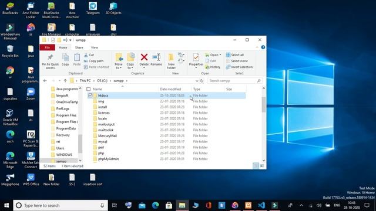Select the mailoutput folder
376x211 pixels.
coord(106,124)
